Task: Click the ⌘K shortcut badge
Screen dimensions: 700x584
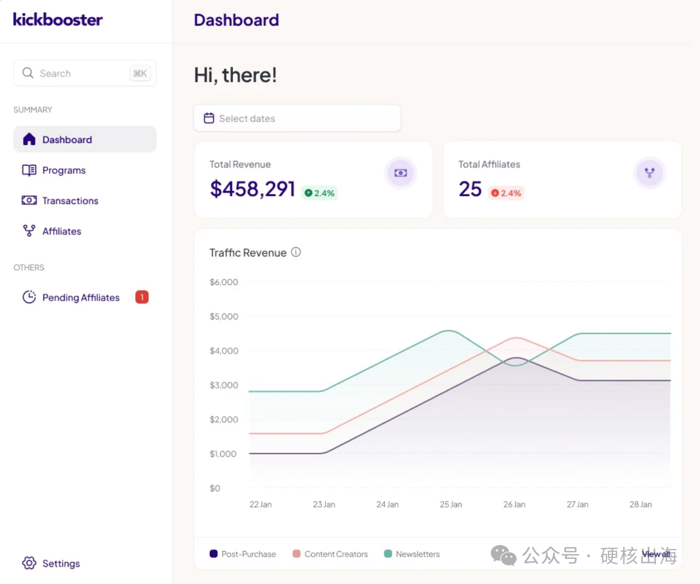Action: tap(140, 73)
